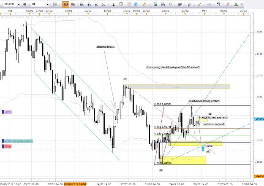Screen dimensions: 264x186
Task: Click the 1,000 1,04936 fib level label
Action: [x=163, y=163]
